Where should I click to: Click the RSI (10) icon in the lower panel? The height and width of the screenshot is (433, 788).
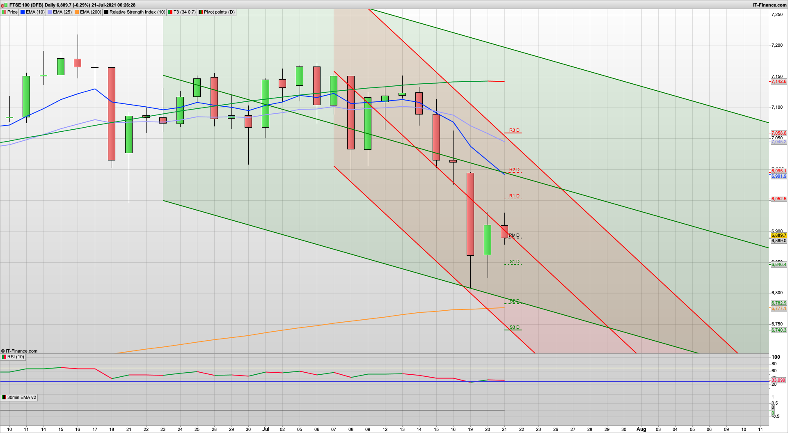[x=4, y=357]
